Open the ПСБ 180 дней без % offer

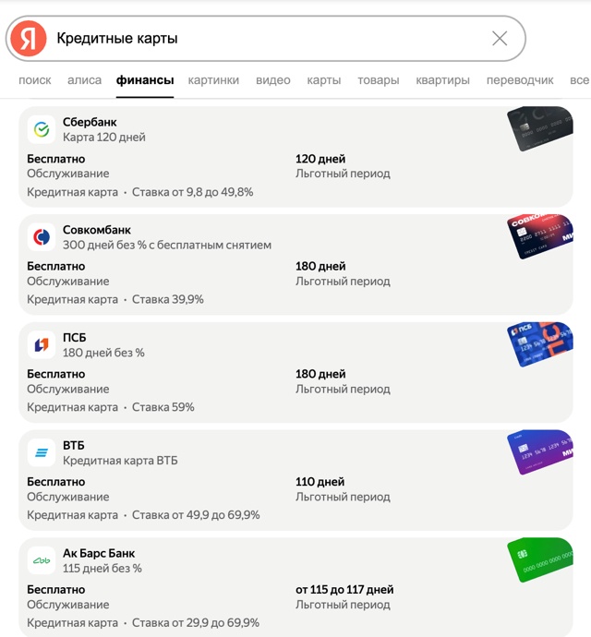(x=103, y=353)
